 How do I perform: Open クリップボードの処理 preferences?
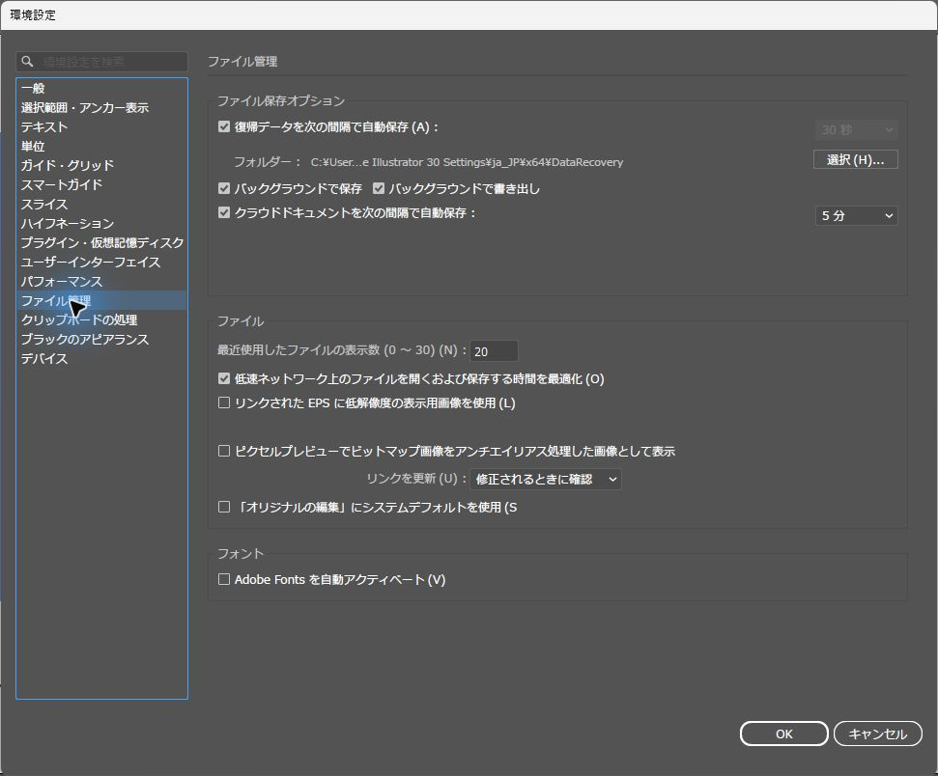[101, 319]
